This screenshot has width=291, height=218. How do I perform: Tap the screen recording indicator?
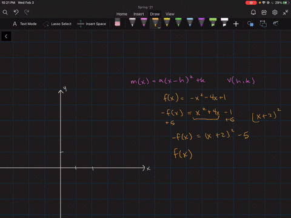(x=251, y=3)
